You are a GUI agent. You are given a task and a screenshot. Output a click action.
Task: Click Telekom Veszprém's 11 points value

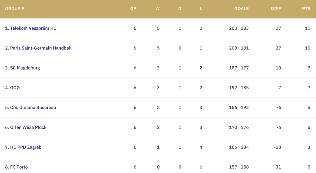pyautogui.click(x=307, y=28)
